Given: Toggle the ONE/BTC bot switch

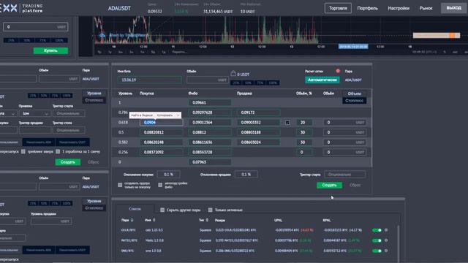Looking at the screenshot, I should 377,251.
